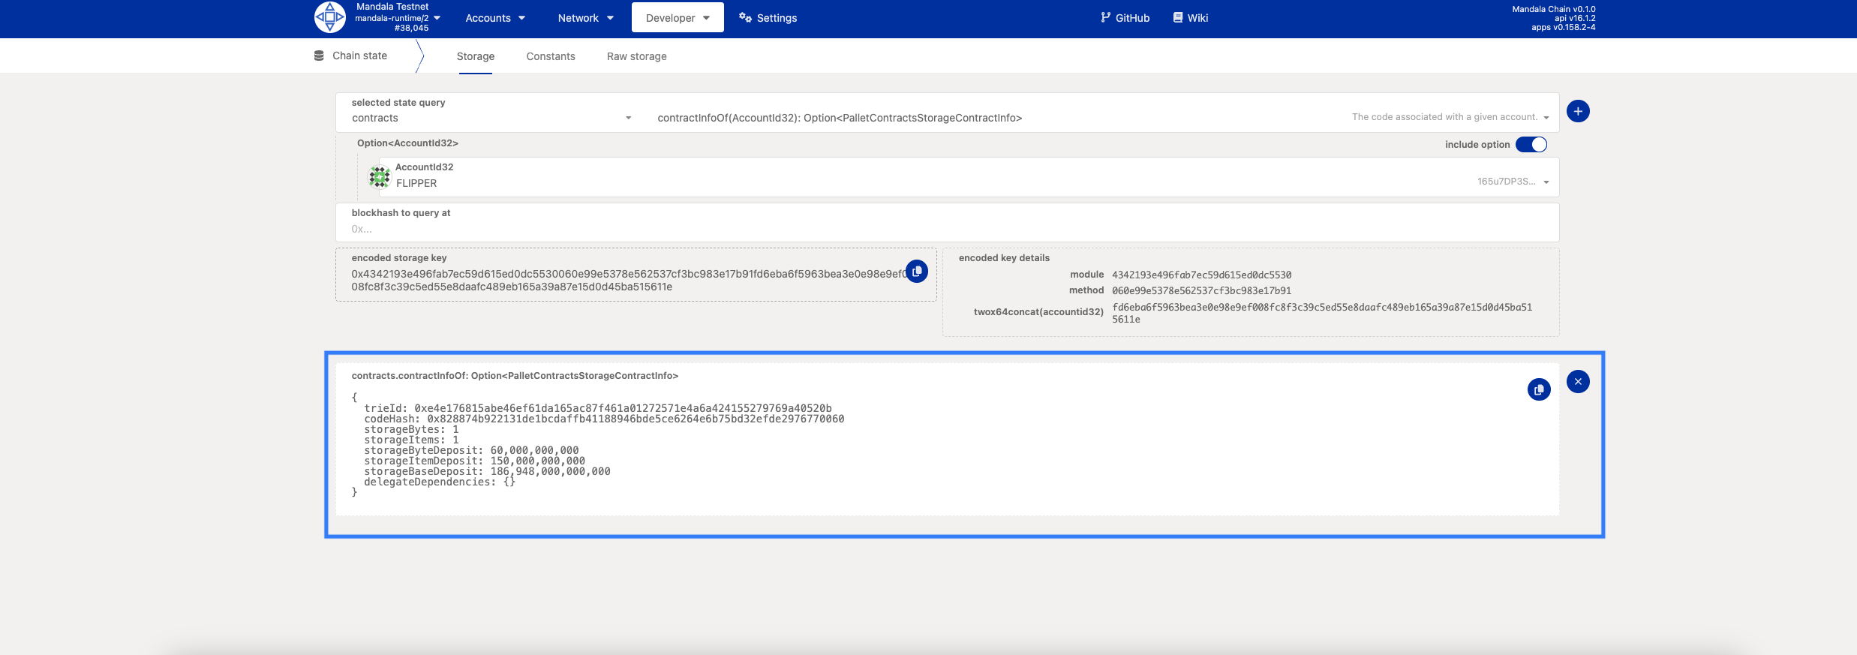Click the blockhash to query at field

click(x=947, y=222)
